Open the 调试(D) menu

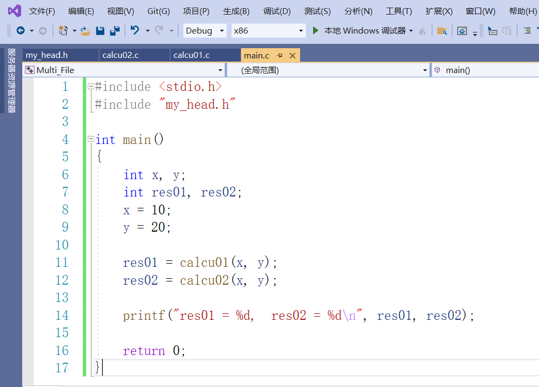tap(277, 11)
